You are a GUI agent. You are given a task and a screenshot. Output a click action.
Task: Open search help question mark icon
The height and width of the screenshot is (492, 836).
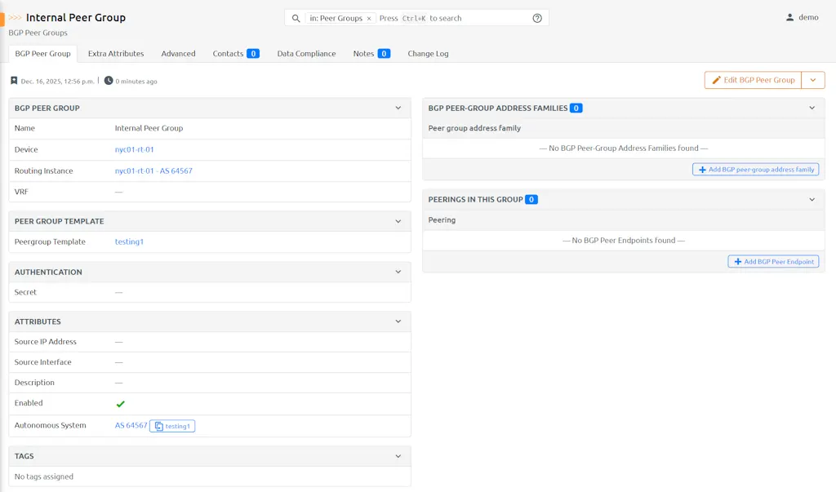[537, 18]
